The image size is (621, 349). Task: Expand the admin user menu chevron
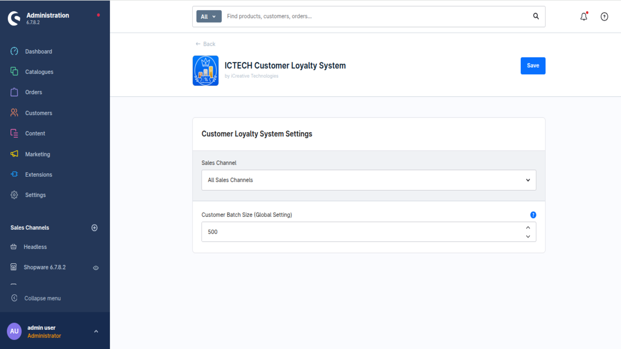(x=96, y=331)
